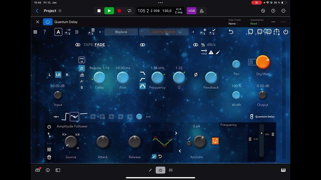Toggle the SYNC ON button
Screen dimensions: 321x180
coord(82,60)
